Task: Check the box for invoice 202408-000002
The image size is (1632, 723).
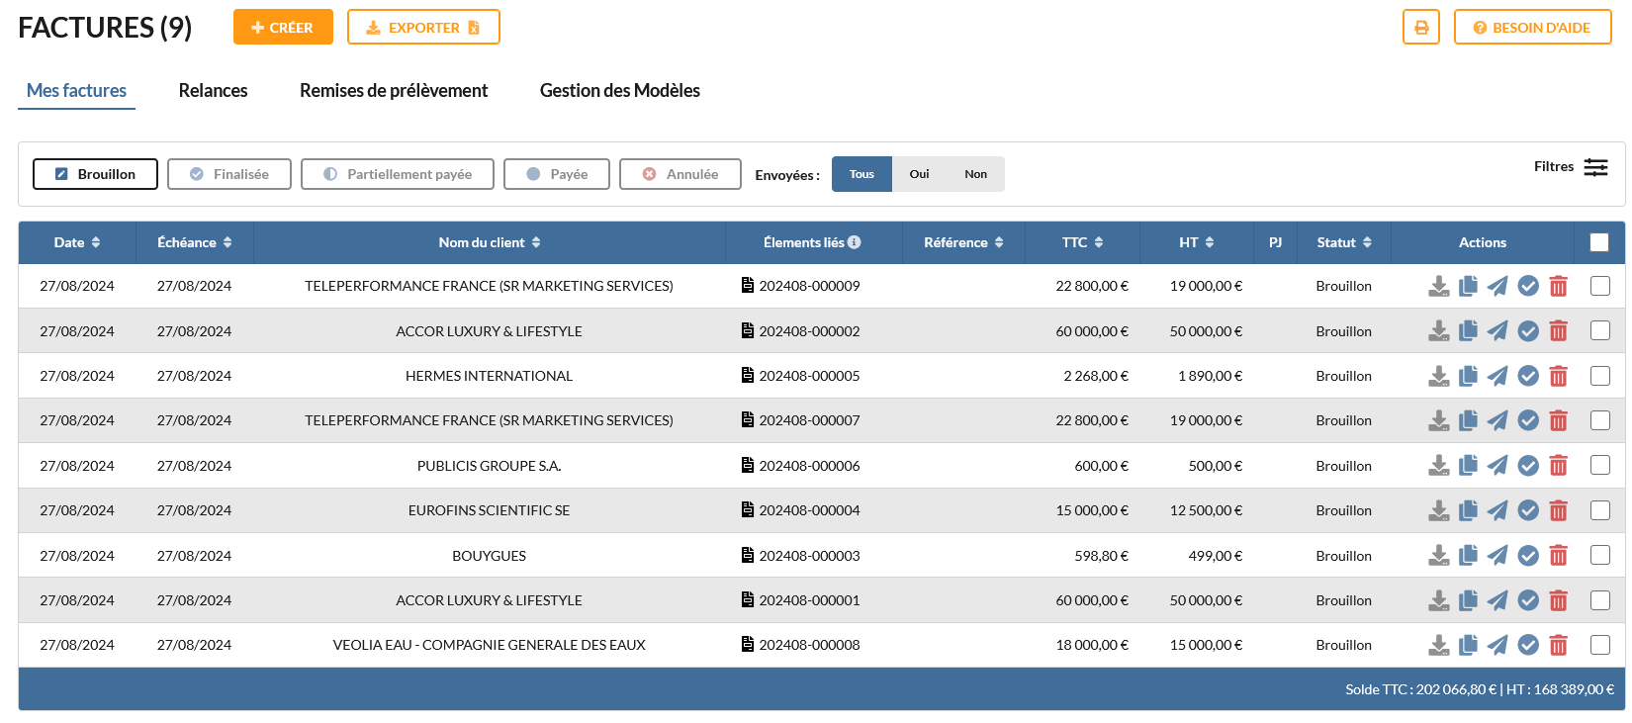Action: 1600,331
